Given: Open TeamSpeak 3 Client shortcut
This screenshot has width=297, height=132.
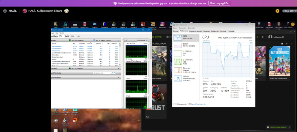Looking at the screenshot, I should [65, 110].
